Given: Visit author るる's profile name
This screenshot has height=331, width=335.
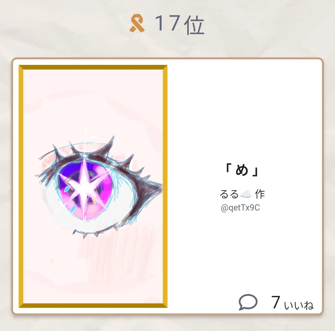Looking at the screenshot, I should point(229,194).
